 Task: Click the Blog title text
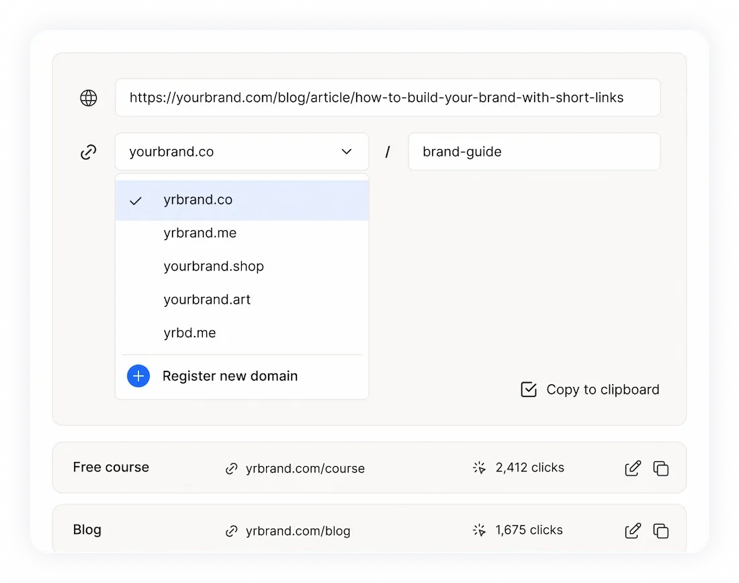tap(87, 530)
